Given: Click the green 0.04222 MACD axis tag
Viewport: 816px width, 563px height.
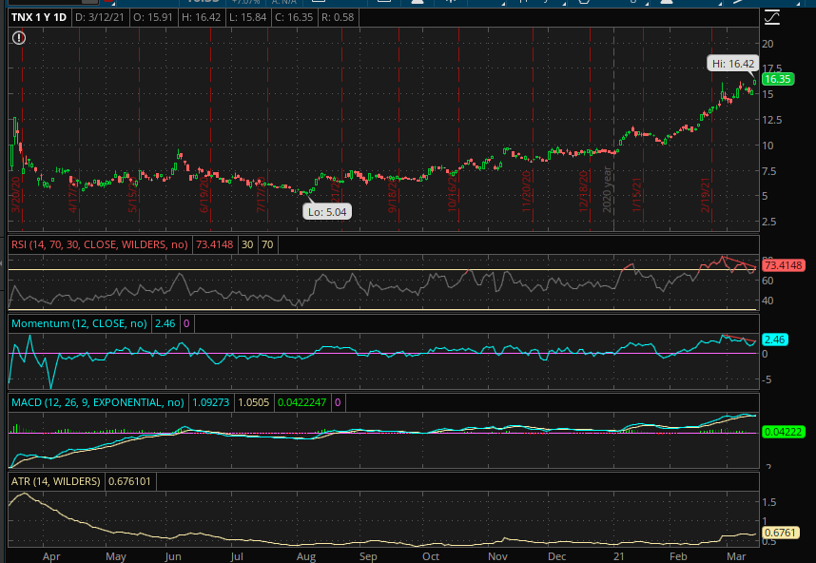Looking at the screenshot, I should coord(782,433).
